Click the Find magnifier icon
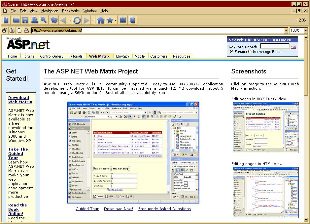 coord(44,20)
